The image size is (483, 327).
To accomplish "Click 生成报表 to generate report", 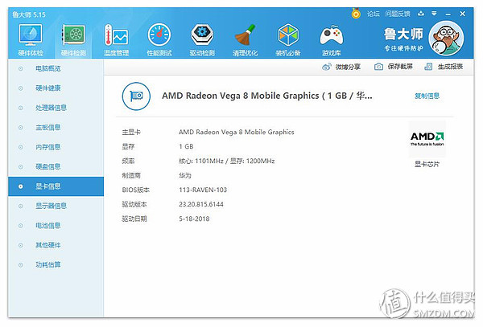I will [x=444, y=67].
